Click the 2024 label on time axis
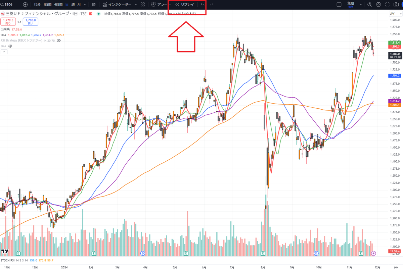This screenshot has width=403, height=270. coord(65,267)
